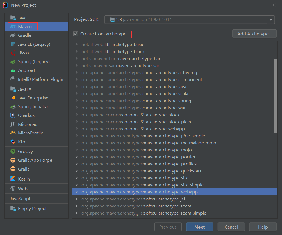Click the archetype list vertical scrollbar
Screen dimensions: 282x235
point(275,96)
